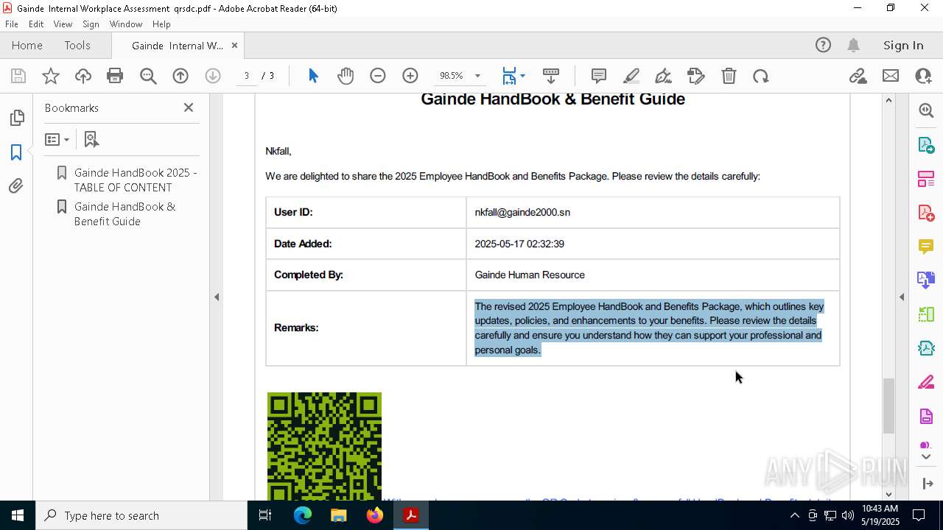Open Fill & Sign tool in right pane
Image resolution: width=943 pixels, height=530 pixels.
tap(926, 383)
